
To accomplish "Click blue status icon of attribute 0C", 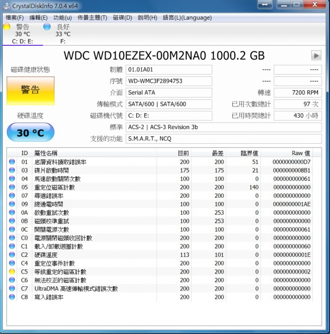I will pos(12,229).
